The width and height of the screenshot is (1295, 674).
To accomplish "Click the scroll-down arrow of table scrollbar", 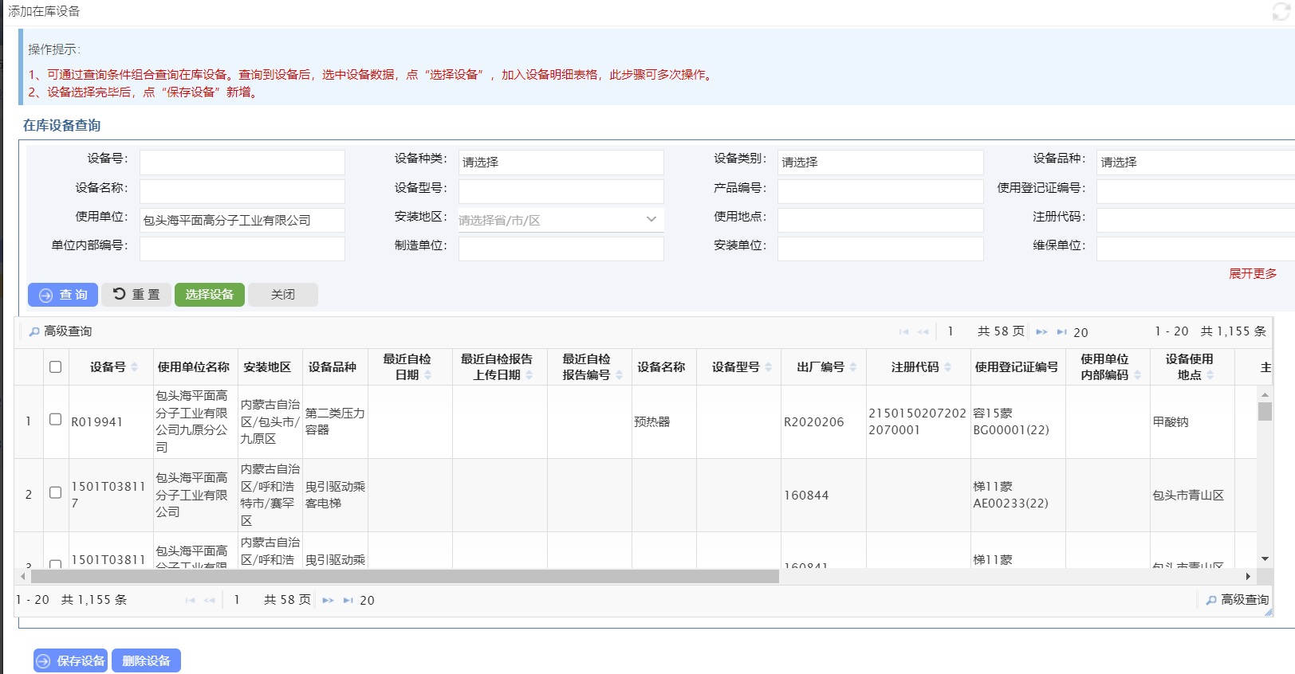I will coord(1265,559).
